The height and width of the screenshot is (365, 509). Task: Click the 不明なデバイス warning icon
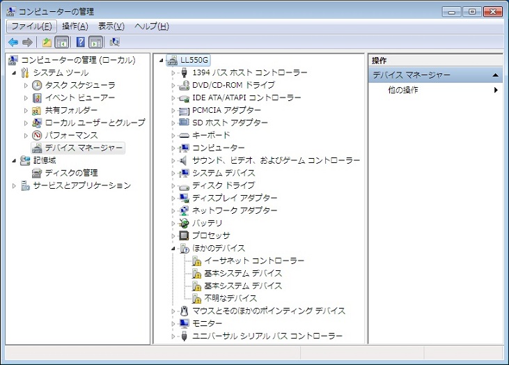pos(196,298)
